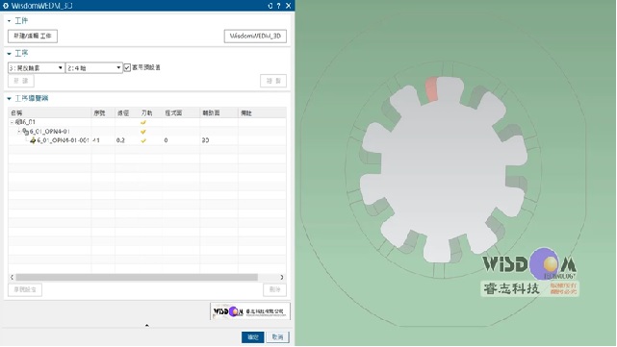Click the 輔助面 column header
617x347 pixels.
[219, 113]
